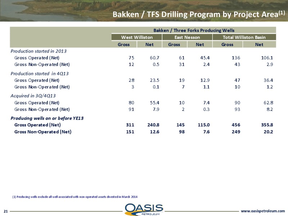Click the 'Acquired in 3Q/4Q13' section label
Screen dimensions: 288x216
33,96
